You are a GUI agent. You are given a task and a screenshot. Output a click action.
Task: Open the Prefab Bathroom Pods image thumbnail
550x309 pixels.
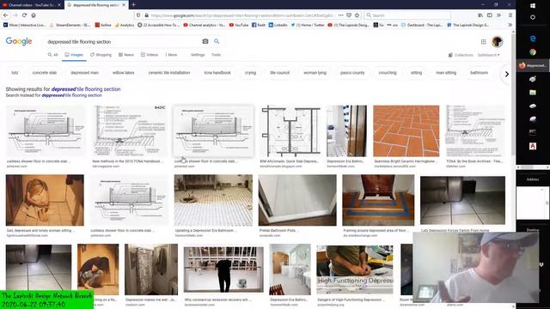coord(297,200)
